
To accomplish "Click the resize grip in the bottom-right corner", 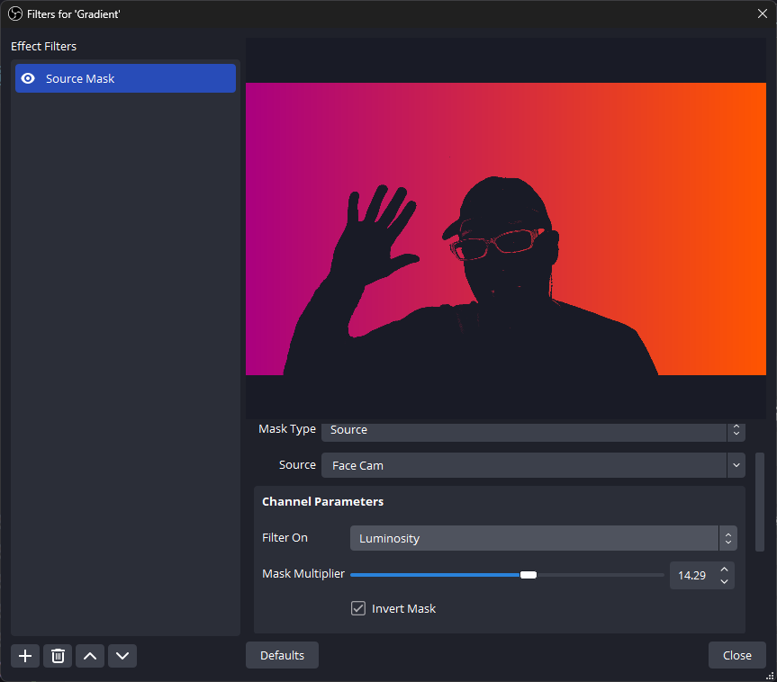I will 770,676.
